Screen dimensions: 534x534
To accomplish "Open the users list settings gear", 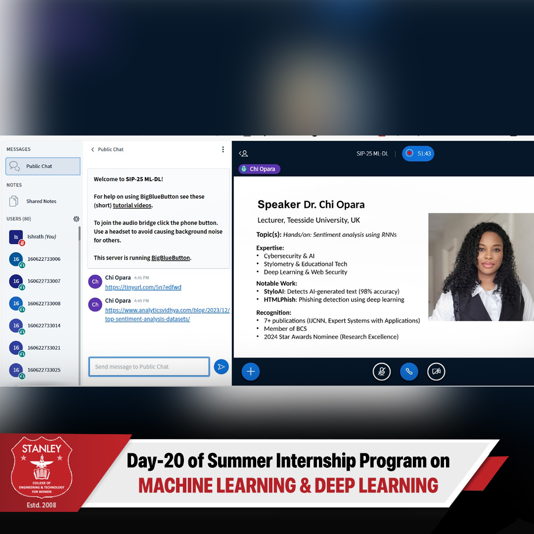I will pyautogui.click(x=76, y=219).
